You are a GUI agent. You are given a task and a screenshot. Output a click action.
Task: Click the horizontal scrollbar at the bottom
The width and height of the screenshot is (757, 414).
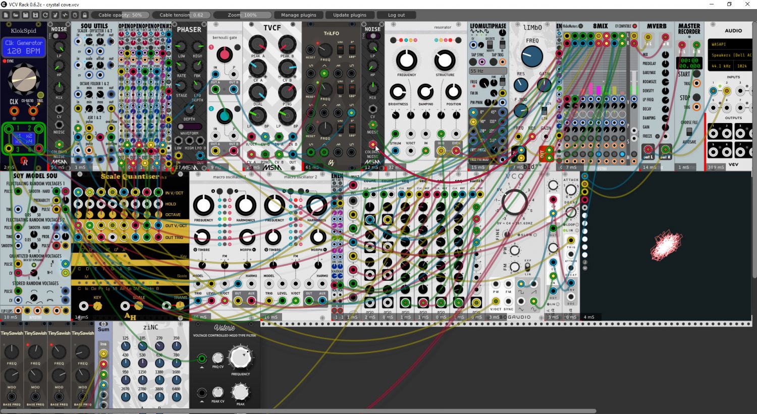[298, 411]
